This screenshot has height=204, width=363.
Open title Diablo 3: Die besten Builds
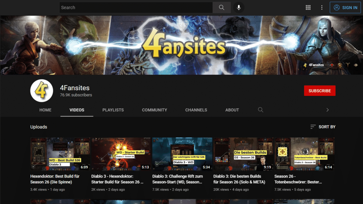coord(239,179)
